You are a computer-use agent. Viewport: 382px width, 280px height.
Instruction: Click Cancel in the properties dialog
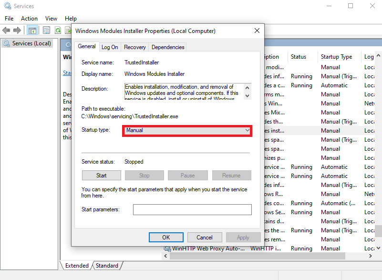(205, 238)
